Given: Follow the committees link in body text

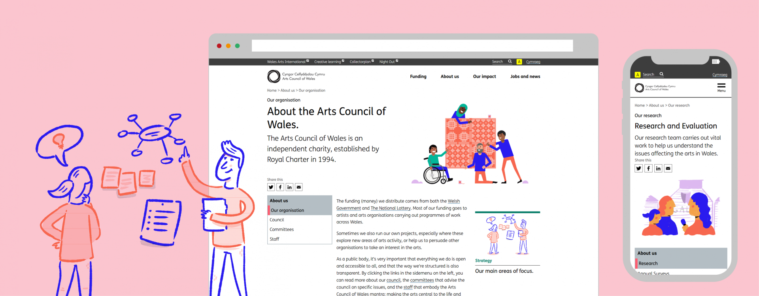Looking at the screenshot, I should (422, 280).
